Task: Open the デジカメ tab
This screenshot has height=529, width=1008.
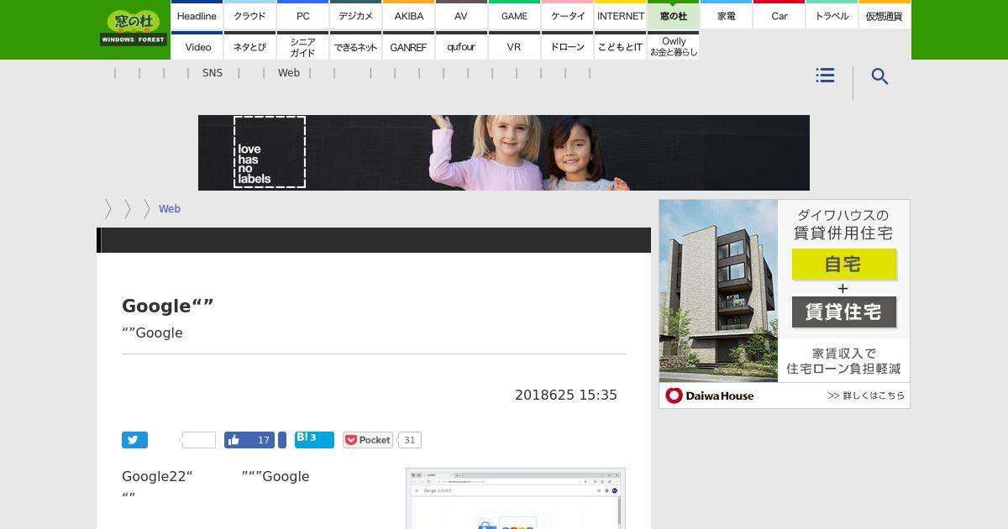Action: pos(355,15)
